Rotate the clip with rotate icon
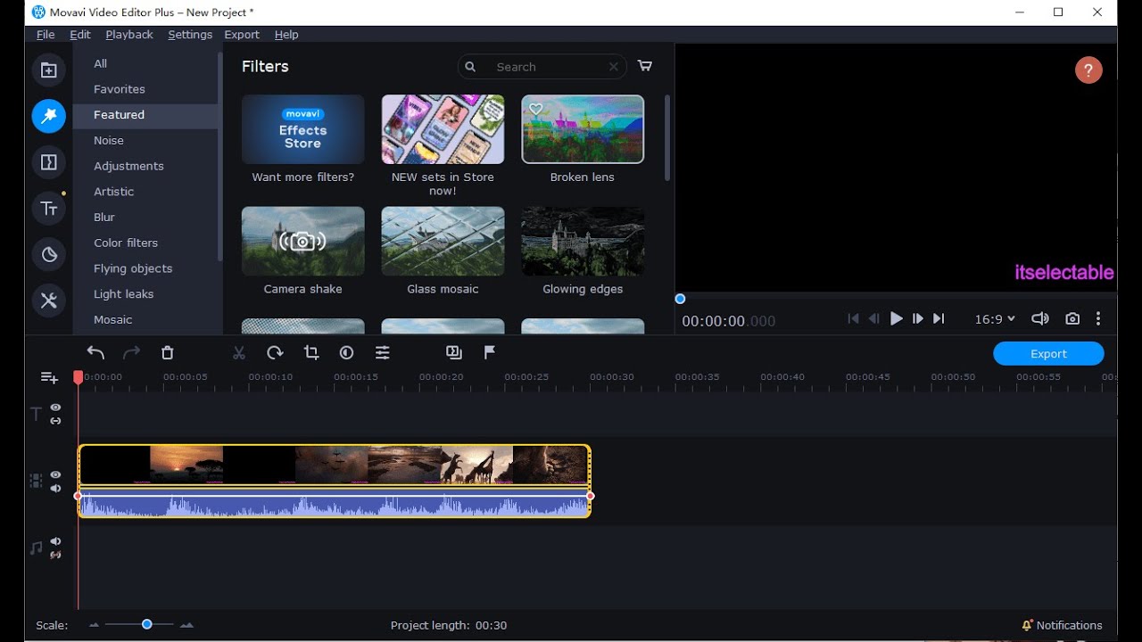Image resolution: width=1142 pixels, height=642 pixels. click(275, 353)
